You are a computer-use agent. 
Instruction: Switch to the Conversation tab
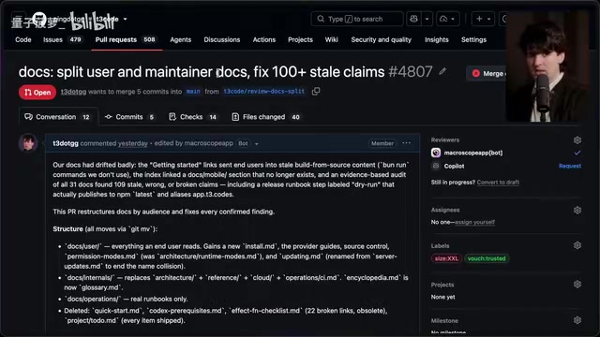point(57,117)
